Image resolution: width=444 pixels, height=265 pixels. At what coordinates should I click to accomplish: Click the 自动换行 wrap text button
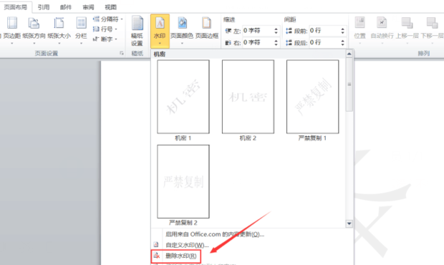coord(382,31)
